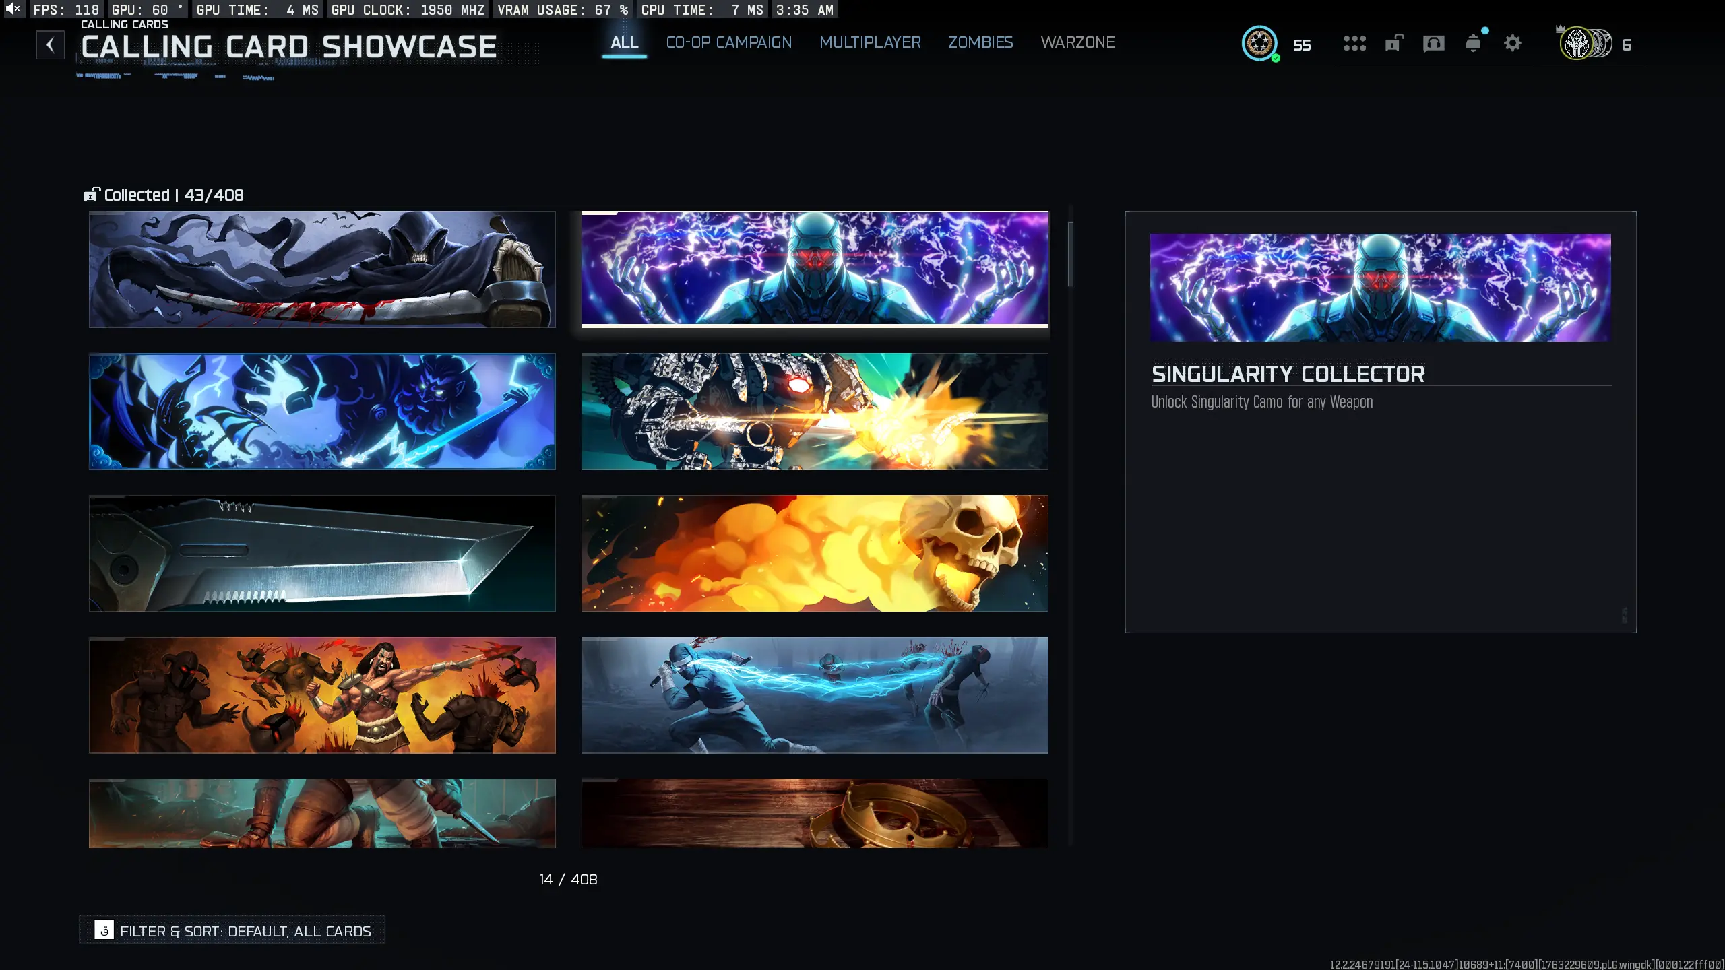Switch to the Multiplayer tab
1725x970 pixels.
[870, 42]
